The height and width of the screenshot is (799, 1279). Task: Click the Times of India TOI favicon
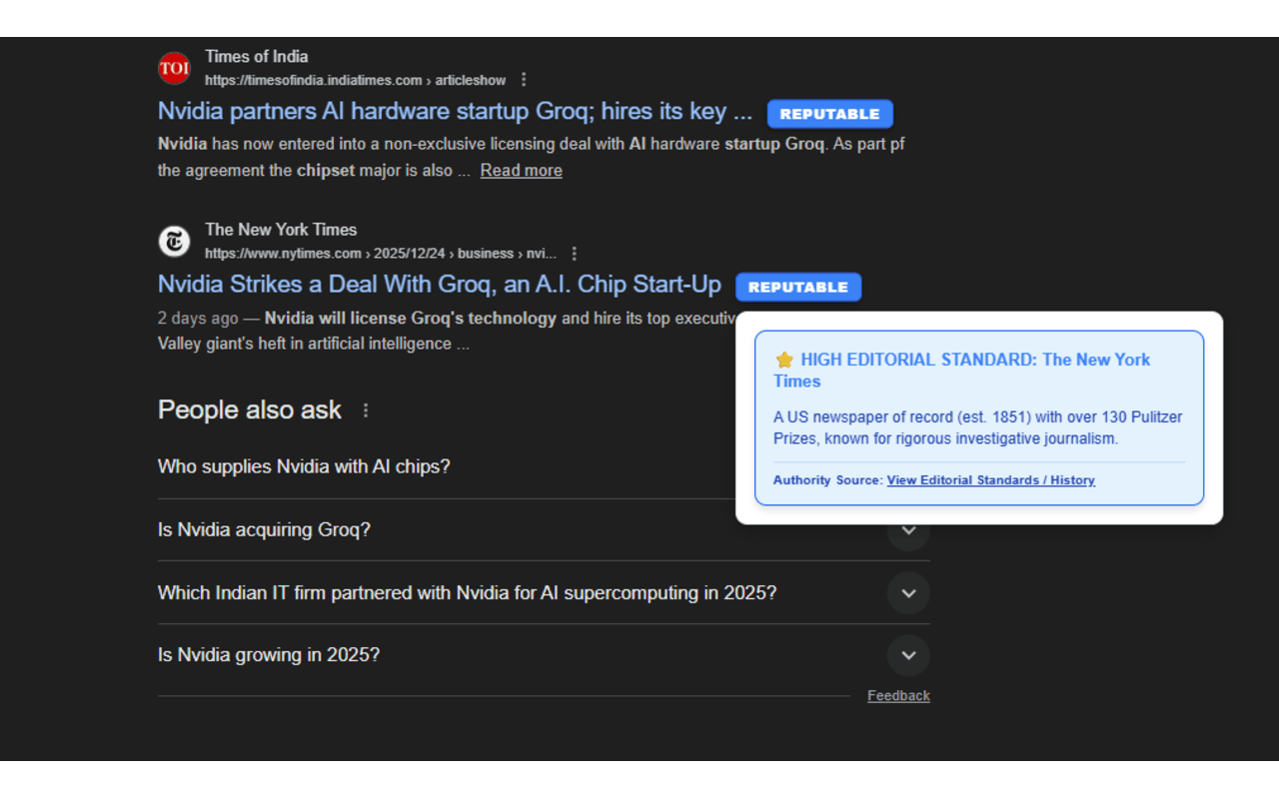point(174,68)
